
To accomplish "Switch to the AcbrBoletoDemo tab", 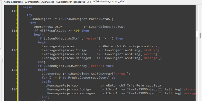I will pos(13,2).
